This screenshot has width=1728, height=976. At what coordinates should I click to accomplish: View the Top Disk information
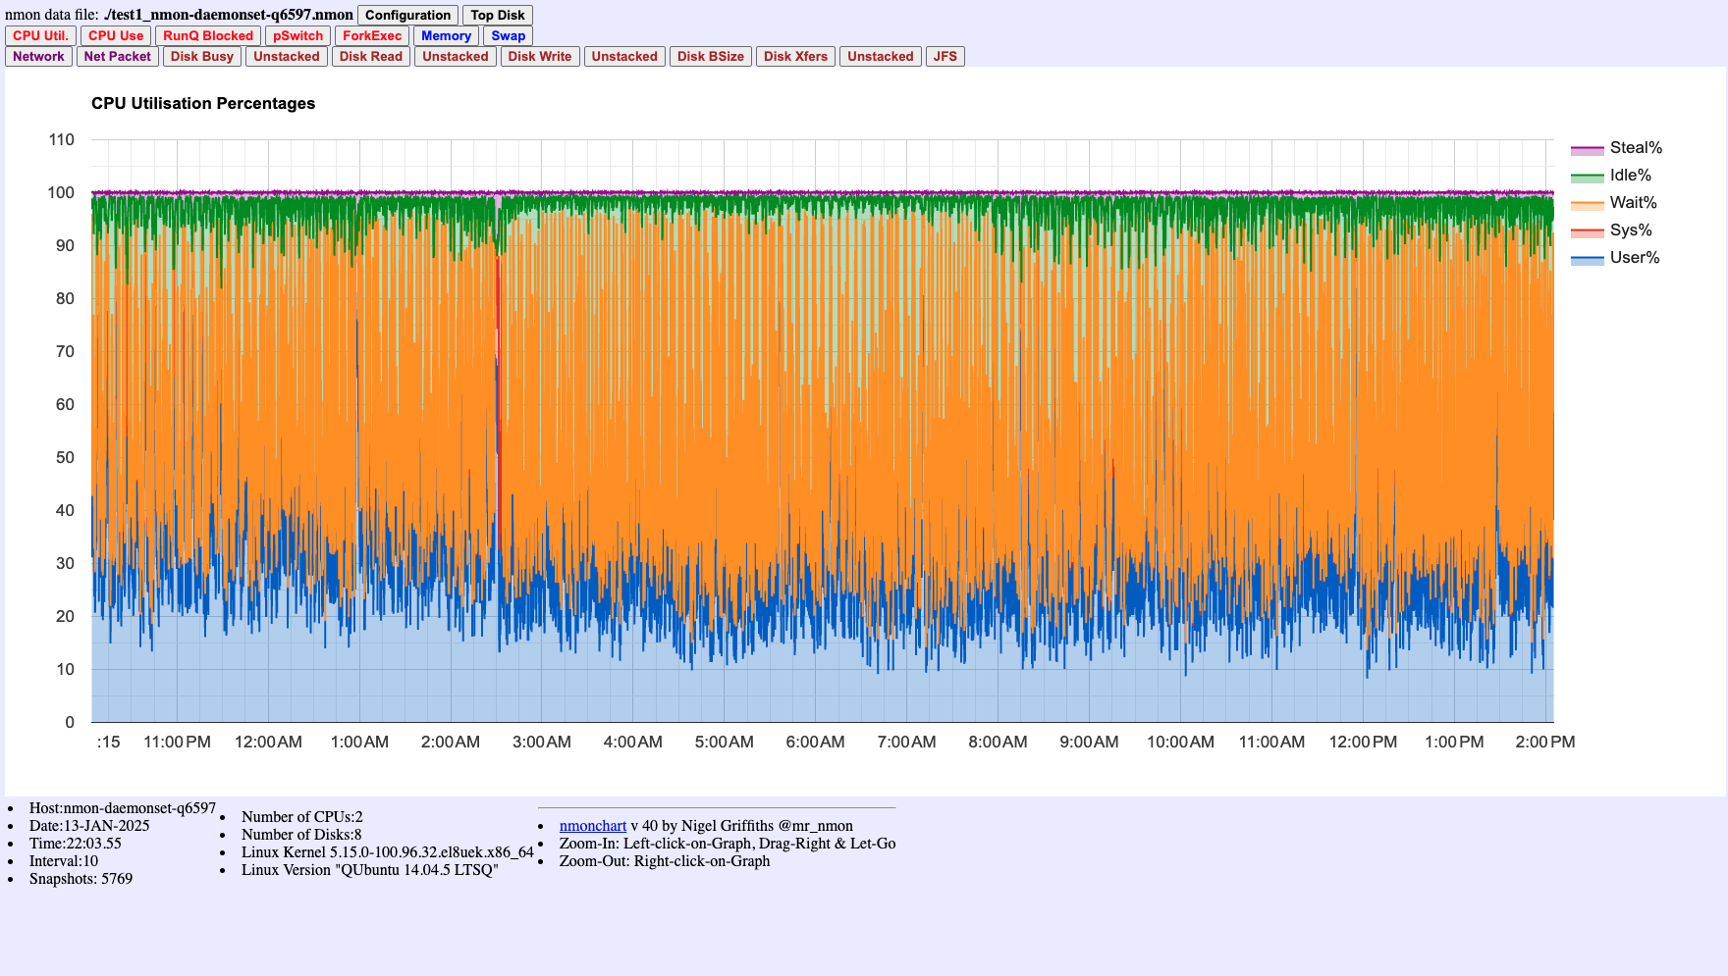pos(497,15)
